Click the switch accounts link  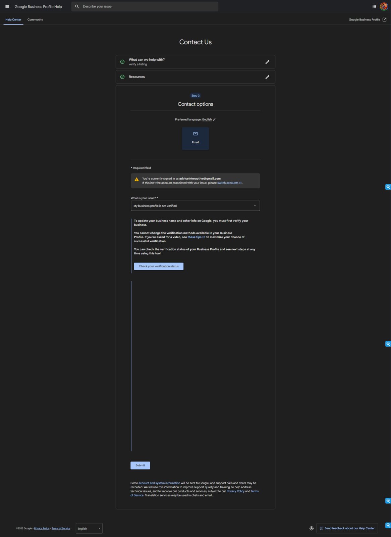click(229, 183)
